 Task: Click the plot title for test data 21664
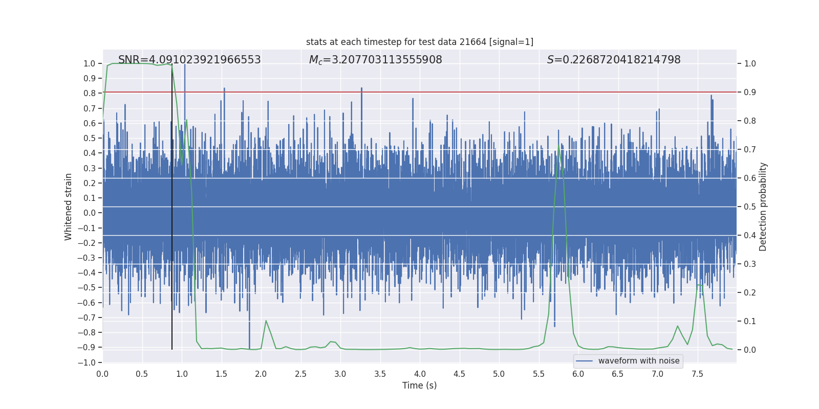tap(419, 42)
